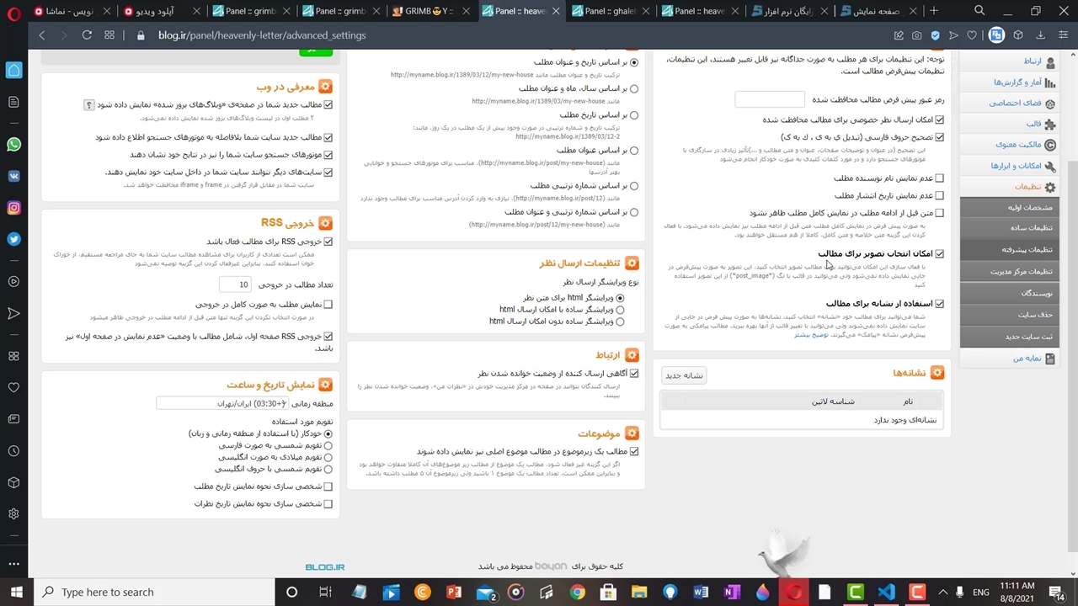Open VK messenger in the sidebar
This screenshot has width=1078, height=606.
(13, 176)
